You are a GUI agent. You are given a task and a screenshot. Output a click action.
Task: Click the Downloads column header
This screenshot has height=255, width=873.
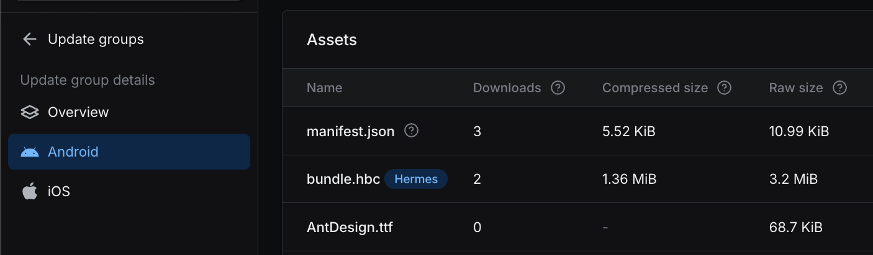[507, 88]
